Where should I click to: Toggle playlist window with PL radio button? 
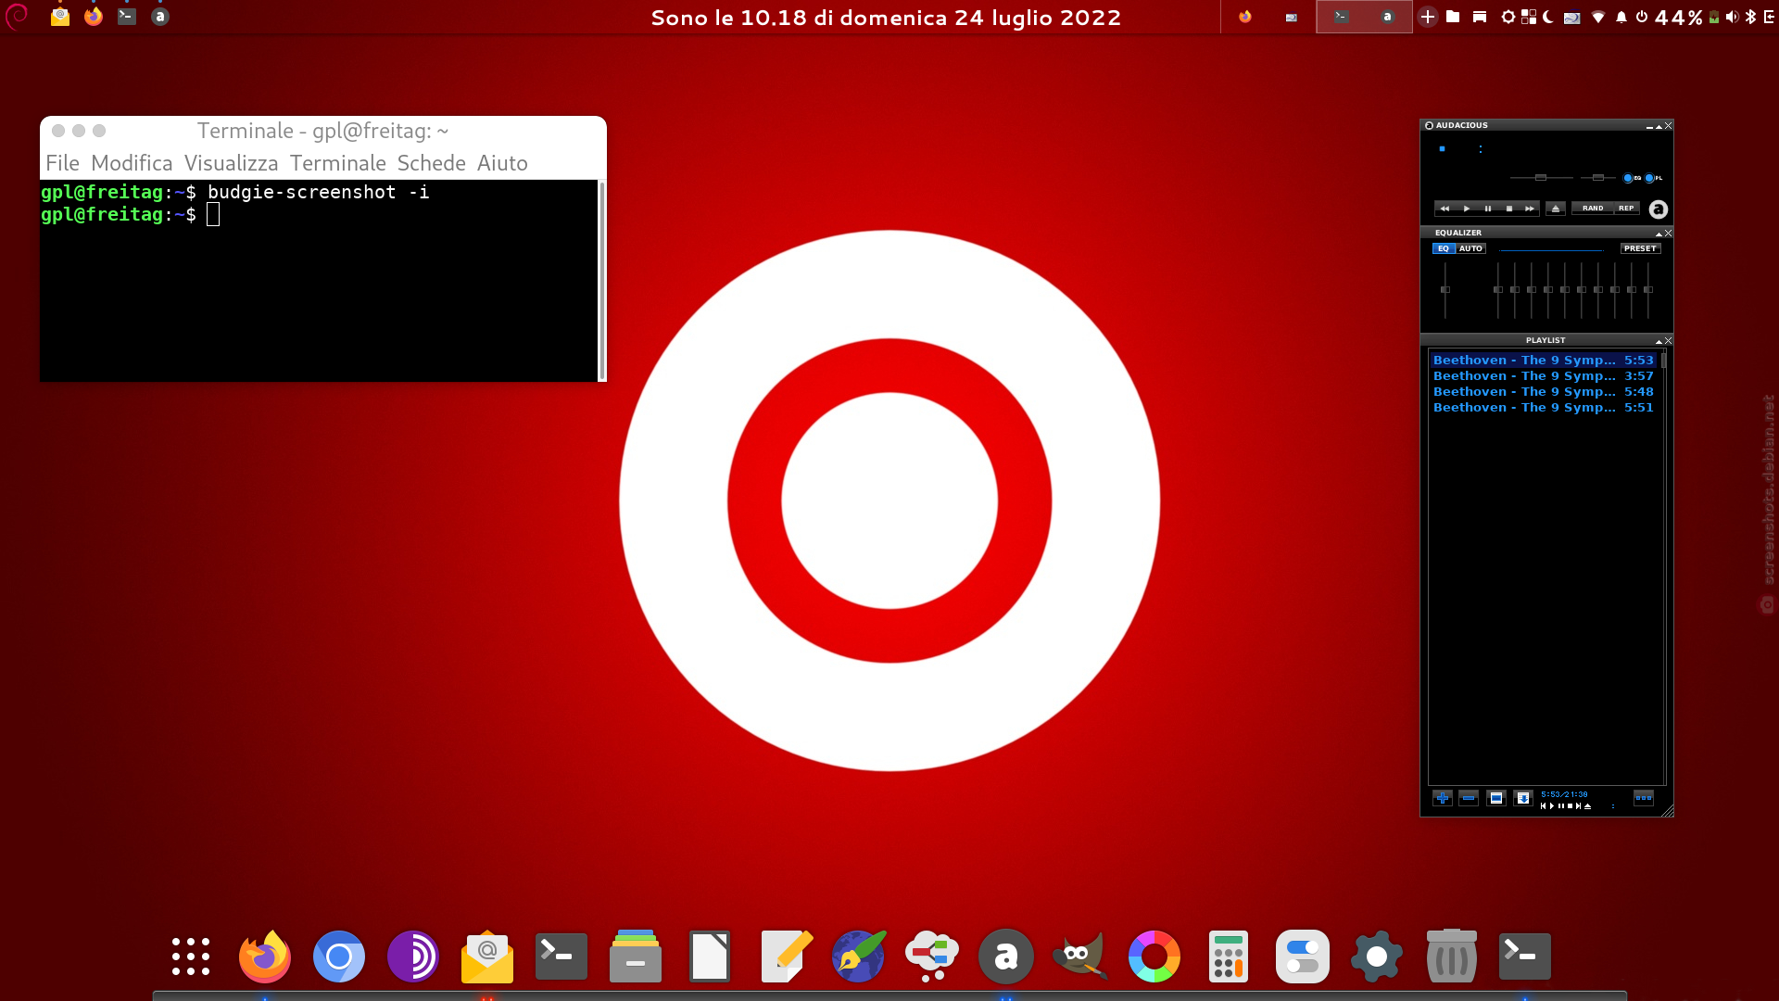point(1654,178)
